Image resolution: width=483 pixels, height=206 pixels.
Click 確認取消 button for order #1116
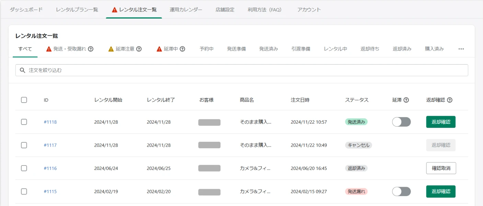[x=441, y=168]
